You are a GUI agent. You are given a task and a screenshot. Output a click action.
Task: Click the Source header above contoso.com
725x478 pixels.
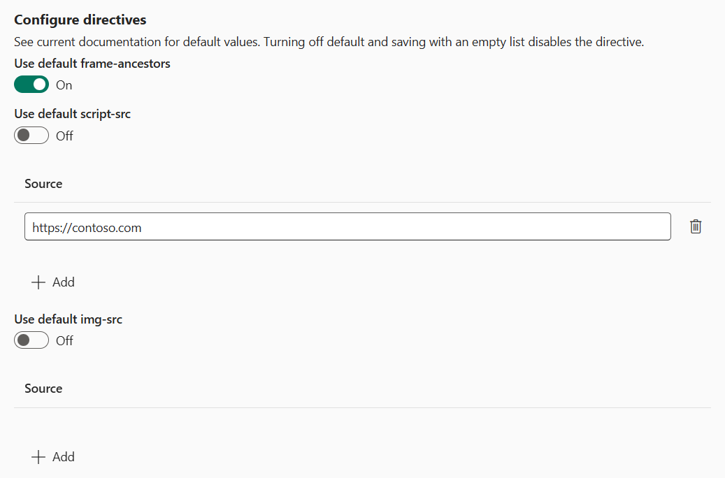pos(43,183)
